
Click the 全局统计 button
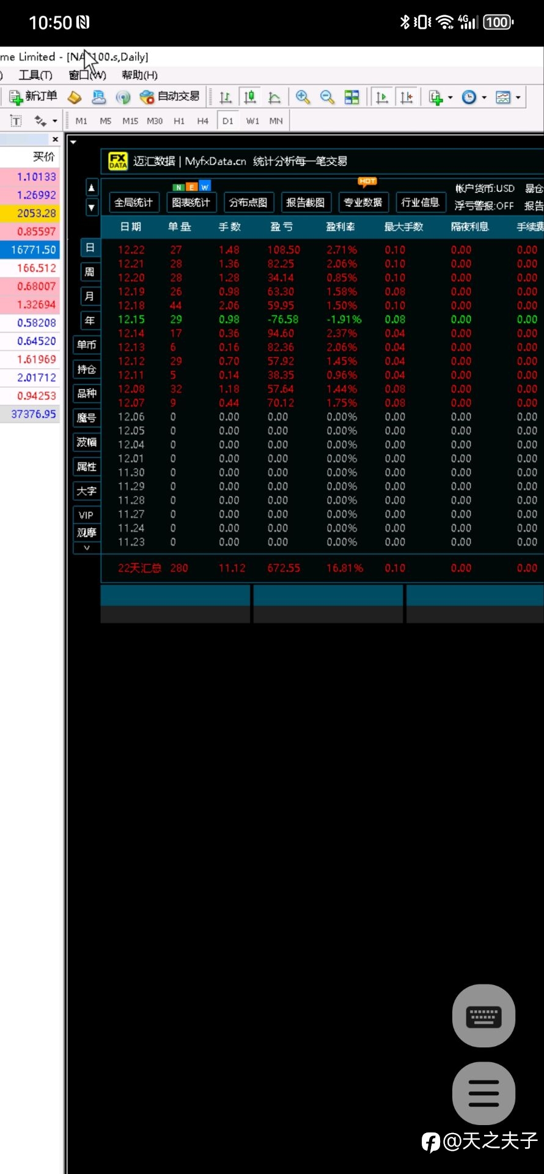(133, 202)
